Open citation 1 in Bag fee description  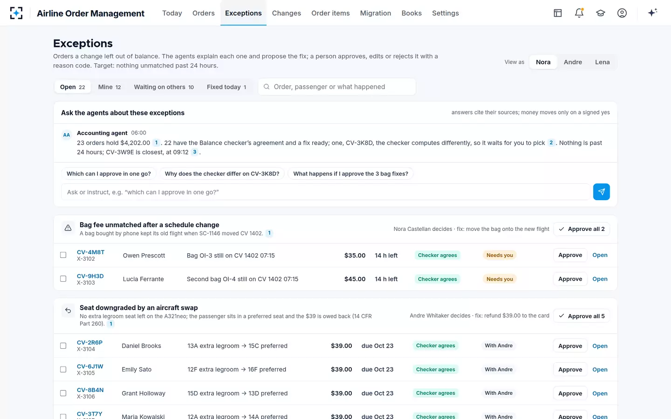coord(269,233)
